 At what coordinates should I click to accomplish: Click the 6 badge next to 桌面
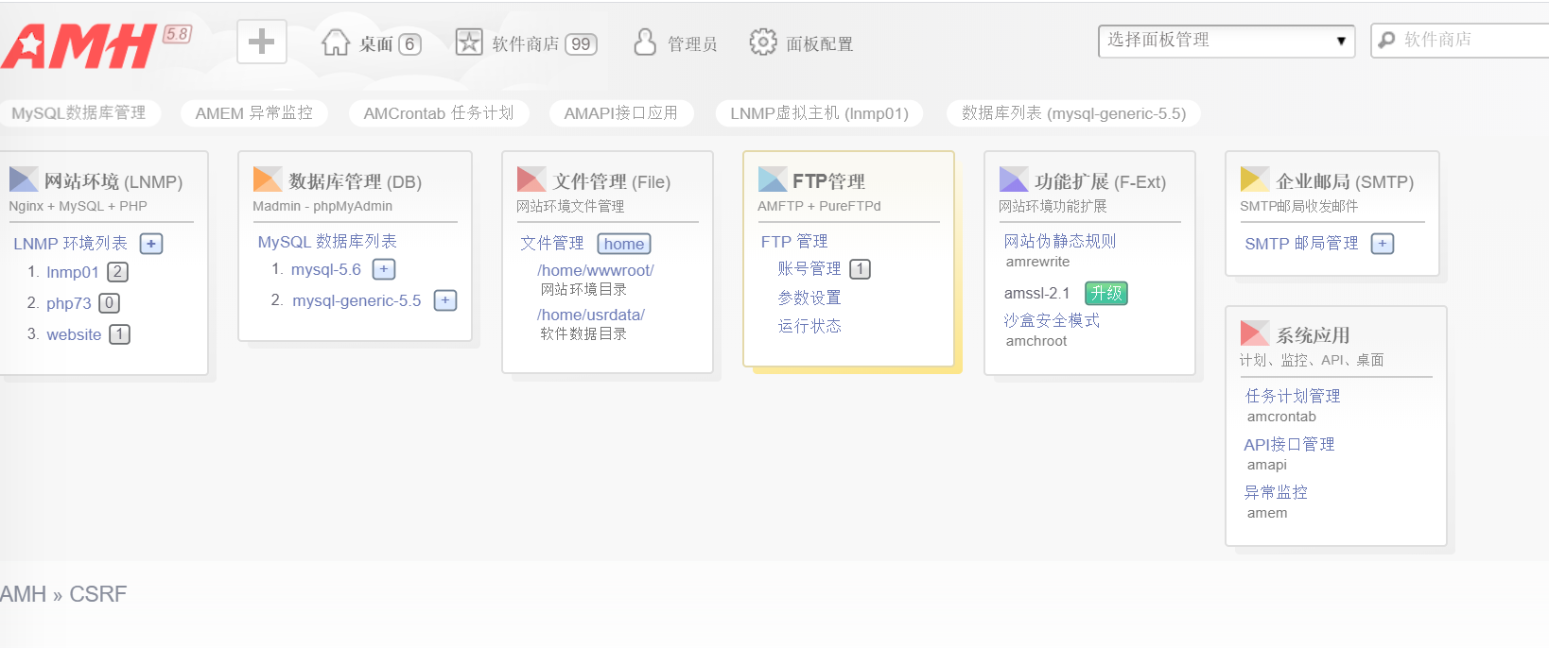click(x=409, y=44)
